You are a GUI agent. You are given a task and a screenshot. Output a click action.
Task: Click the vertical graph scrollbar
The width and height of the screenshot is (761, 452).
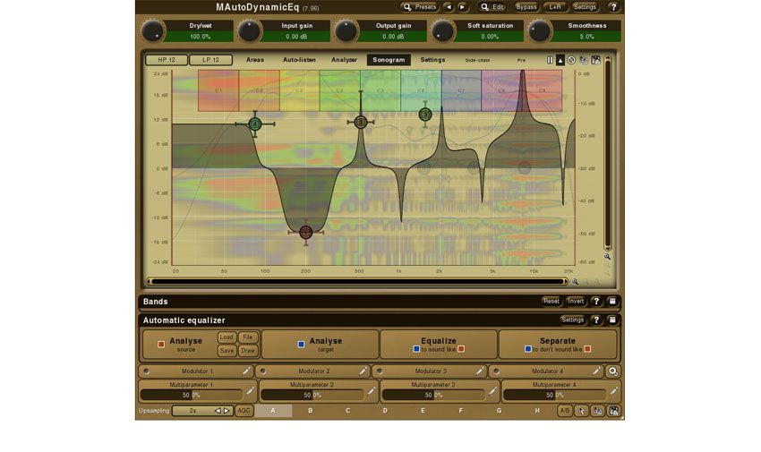coord(608,153)
